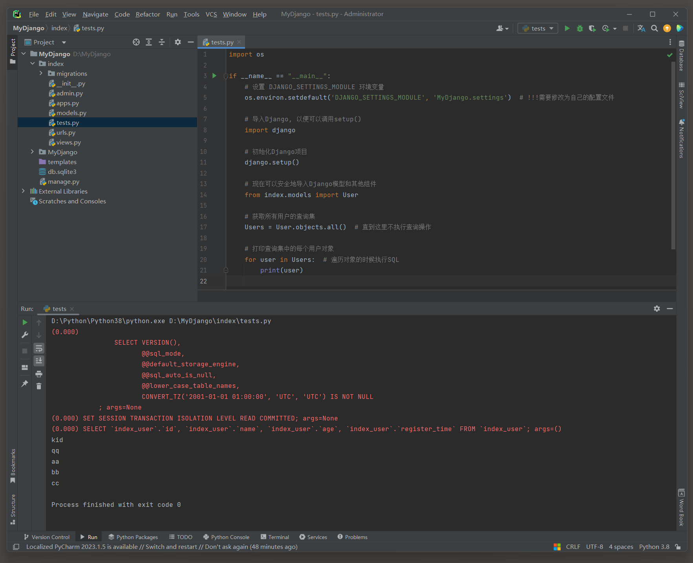Viewport: 693px width, 563px height.
Task: Toggle the Bookmarks tool window
Action: [x=13, y=466]
